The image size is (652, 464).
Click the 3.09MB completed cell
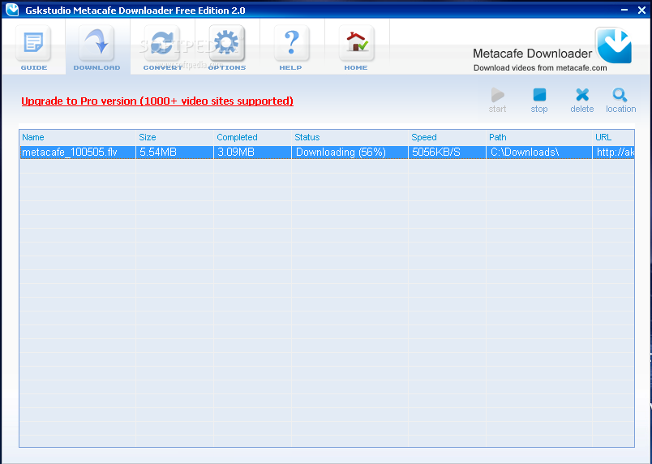[252, 153]
